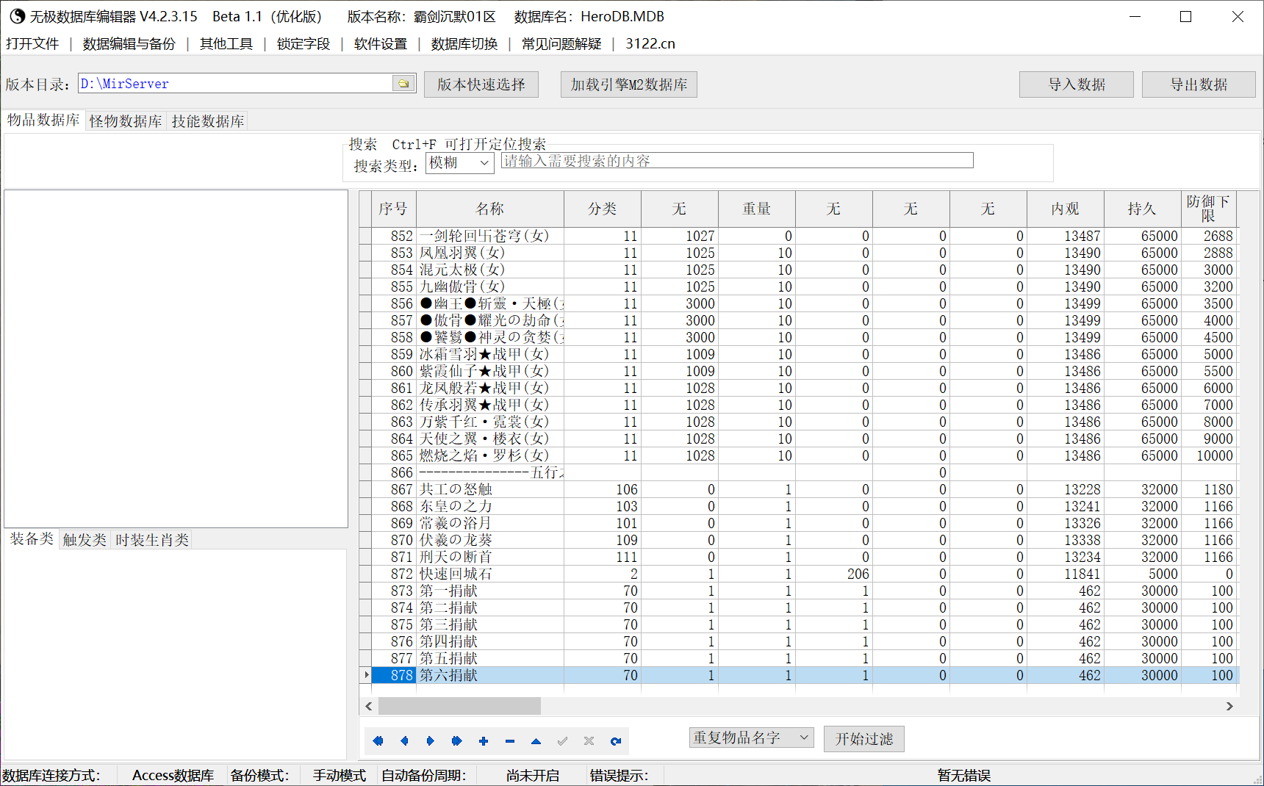Screen dimensions: 1264x786
Task: Open 数据库切换 menu
Action: pos(464,44)
